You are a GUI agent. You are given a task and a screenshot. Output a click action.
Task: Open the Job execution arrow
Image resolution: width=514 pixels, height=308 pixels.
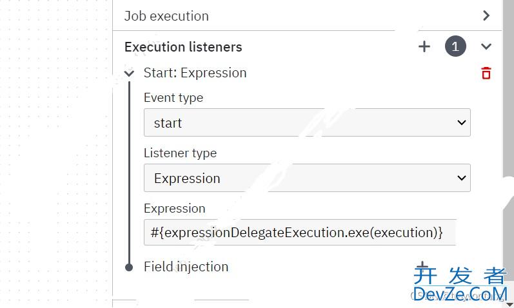486,15
